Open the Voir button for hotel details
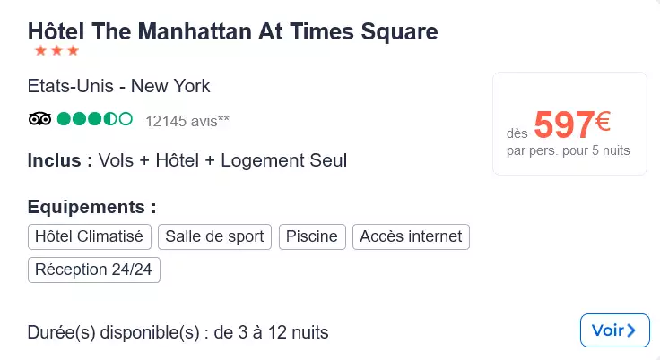The image size is (660, 360). point(615,330)
